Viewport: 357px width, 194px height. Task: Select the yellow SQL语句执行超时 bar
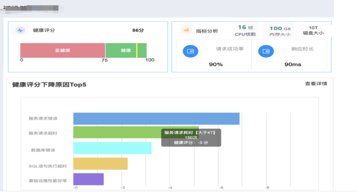[100, 164]
